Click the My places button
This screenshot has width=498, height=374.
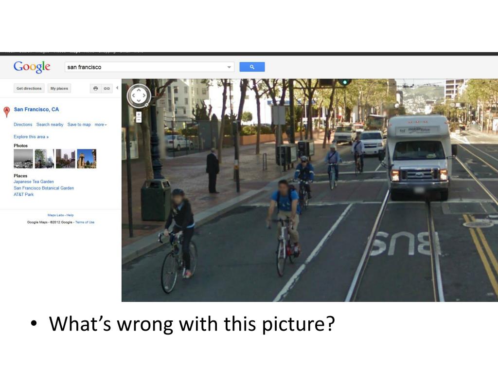59,89
